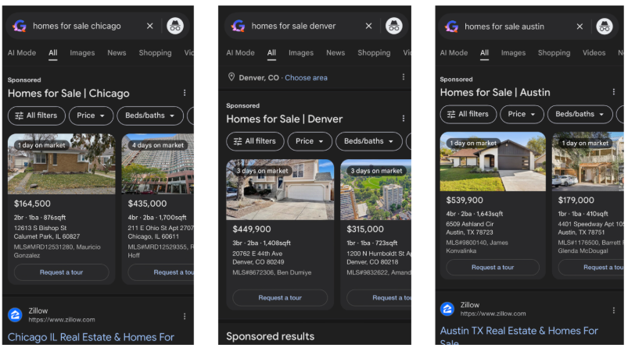Select the All tab in Austin search

484,53
